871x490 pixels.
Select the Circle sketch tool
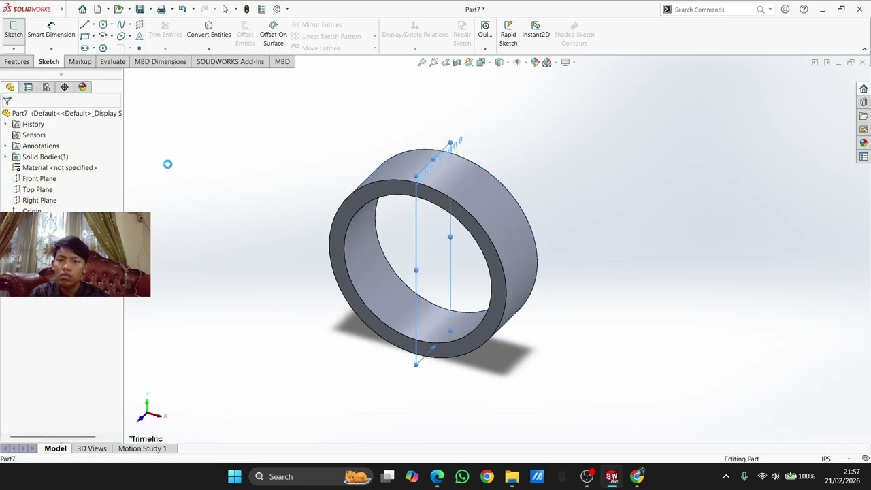point(103,24)
